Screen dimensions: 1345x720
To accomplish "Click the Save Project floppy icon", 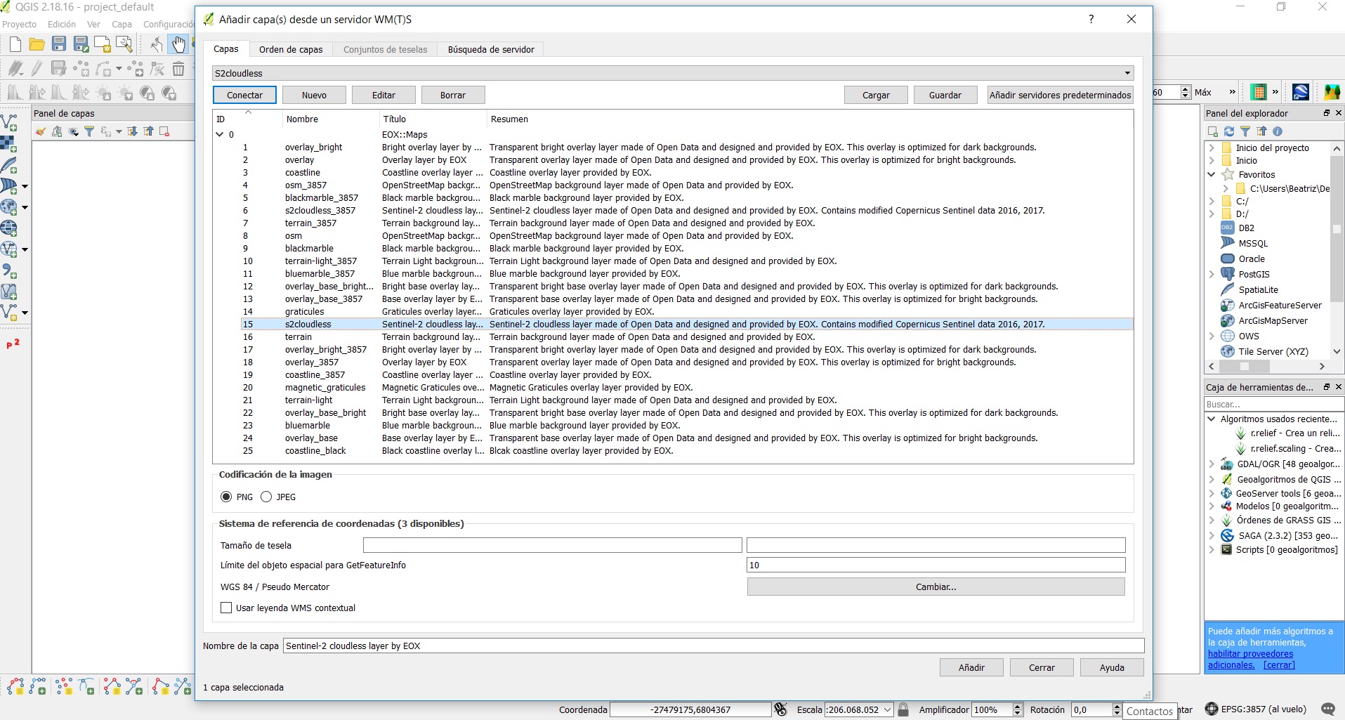I will click(x=59, y=45).
